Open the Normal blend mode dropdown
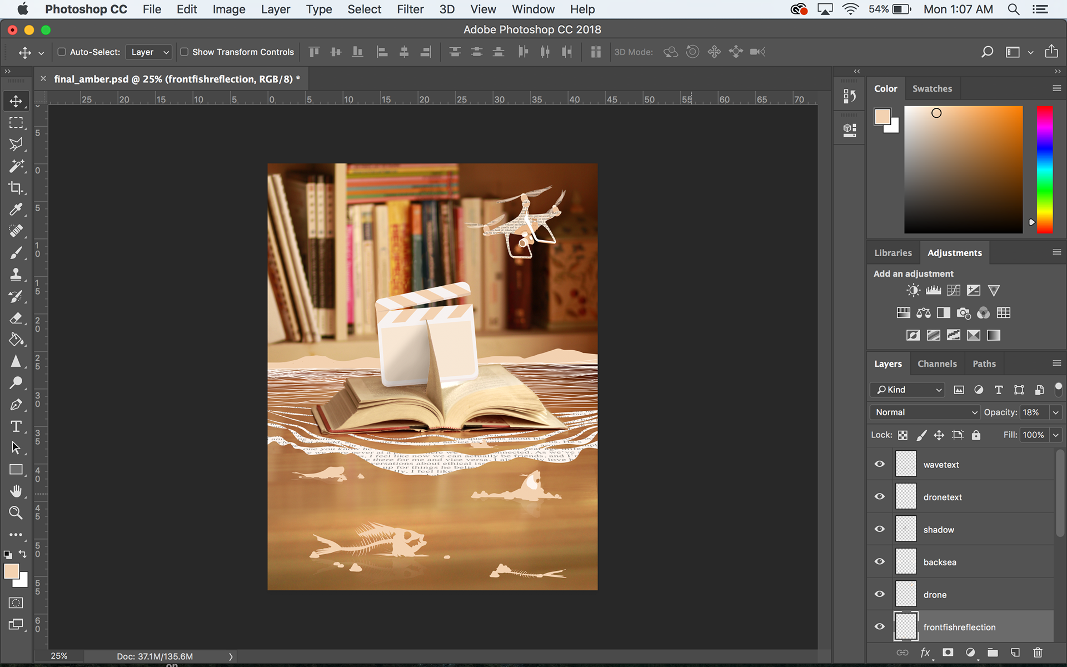Viewport: 1067px width, 667px height. pyautogui.click(x=925, y=412)
